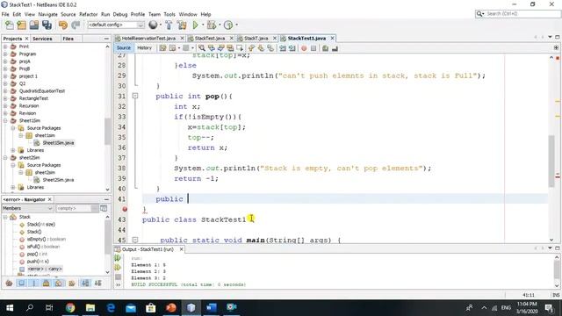Screen dimensions: 562x316
Task: Open the Profile Project dropdown arrow
Action: [x=236, y=25]
